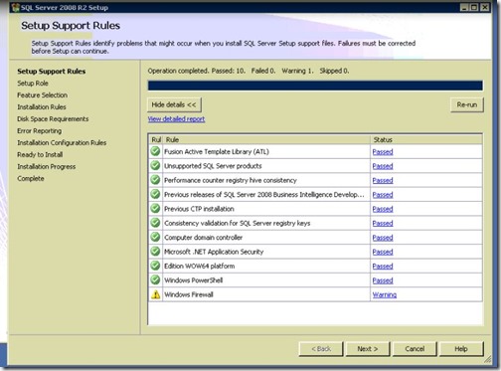This screenshot has height=371, width=501.
Task: Click the disabled Back button
Action: click(x=321, y=349)
